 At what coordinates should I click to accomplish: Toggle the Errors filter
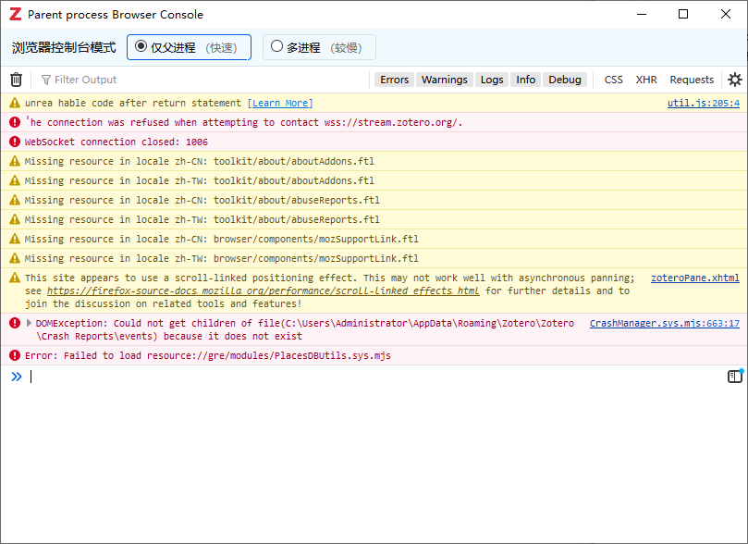point(395,80)
